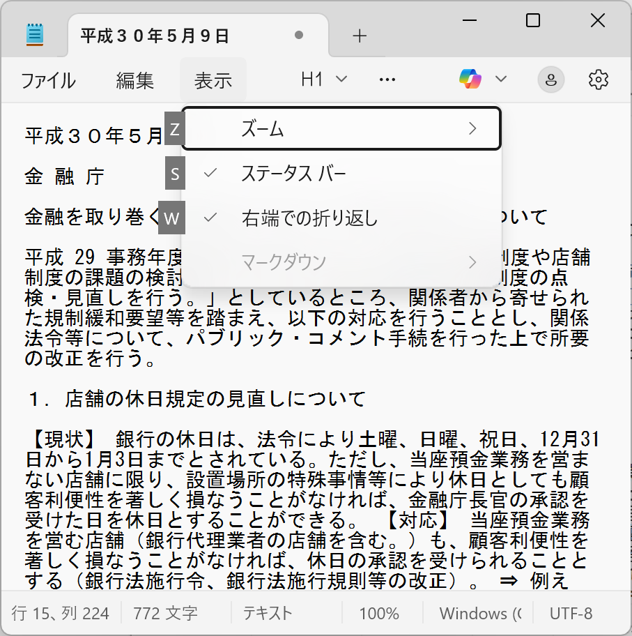
Task: Open the ファイル menu
Action: 48,81
